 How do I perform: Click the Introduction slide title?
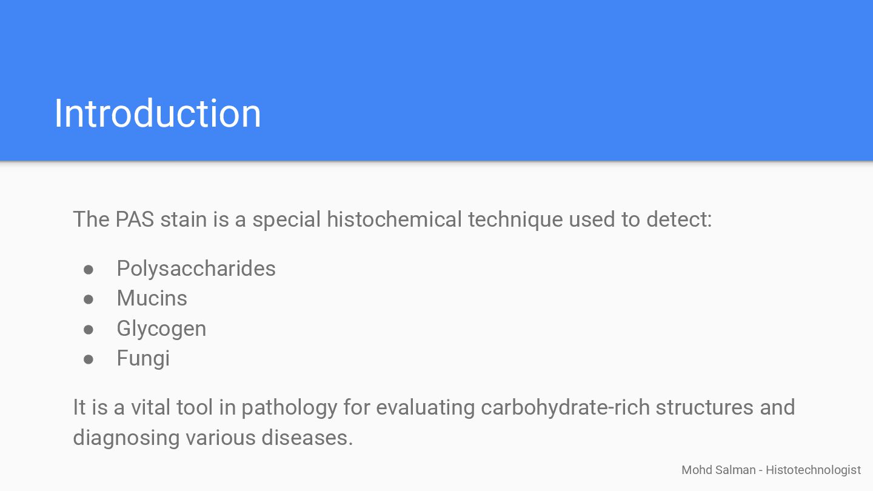(x=157, y=113)
